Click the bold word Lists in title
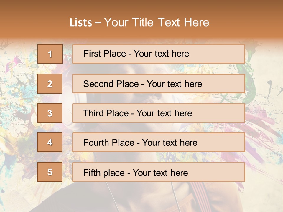 (x=81, y=23)
